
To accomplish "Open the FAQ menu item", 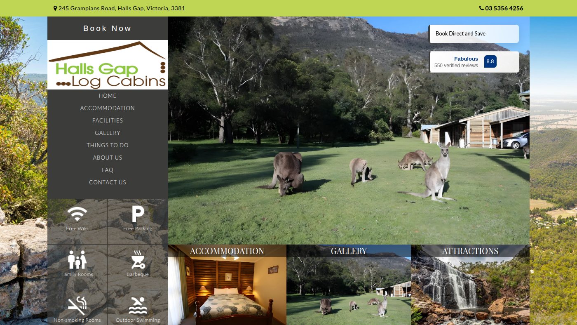I will click(108, 170).
